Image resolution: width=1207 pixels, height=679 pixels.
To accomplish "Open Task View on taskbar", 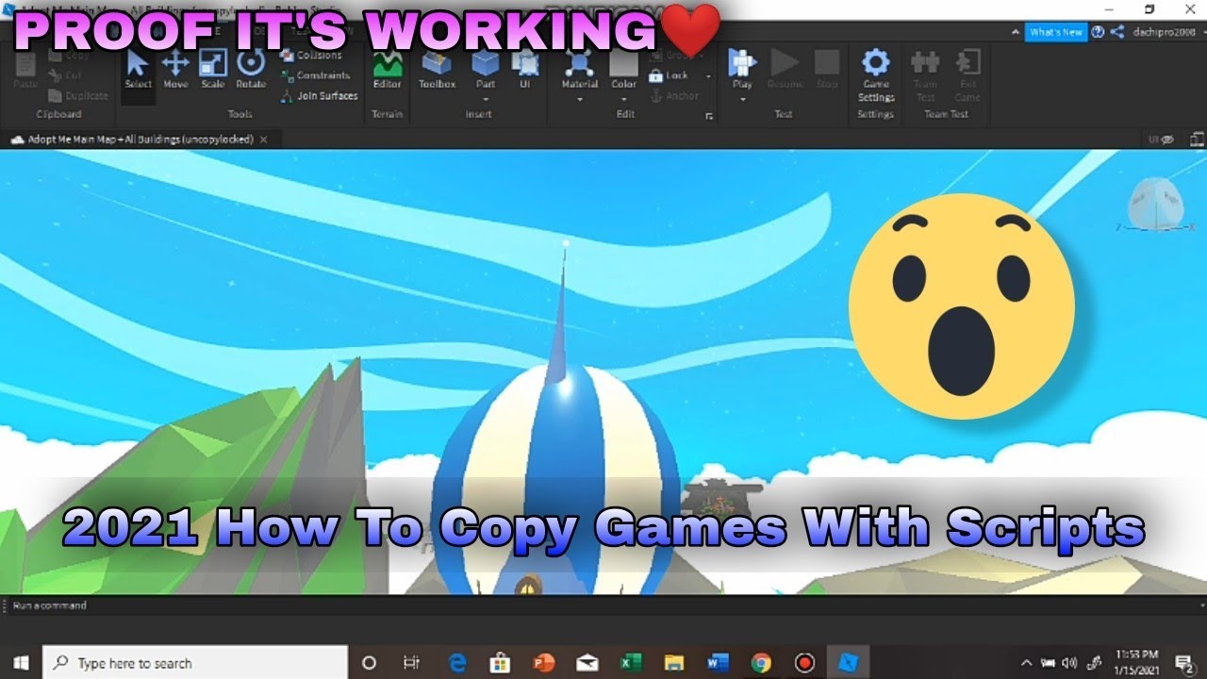I will click(411, 662).
